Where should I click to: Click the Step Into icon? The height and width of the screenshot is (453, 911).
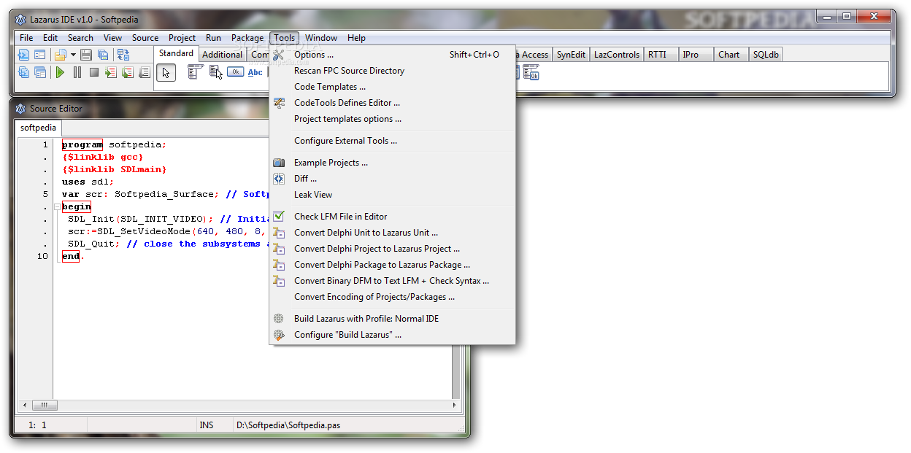click(111, 72)
